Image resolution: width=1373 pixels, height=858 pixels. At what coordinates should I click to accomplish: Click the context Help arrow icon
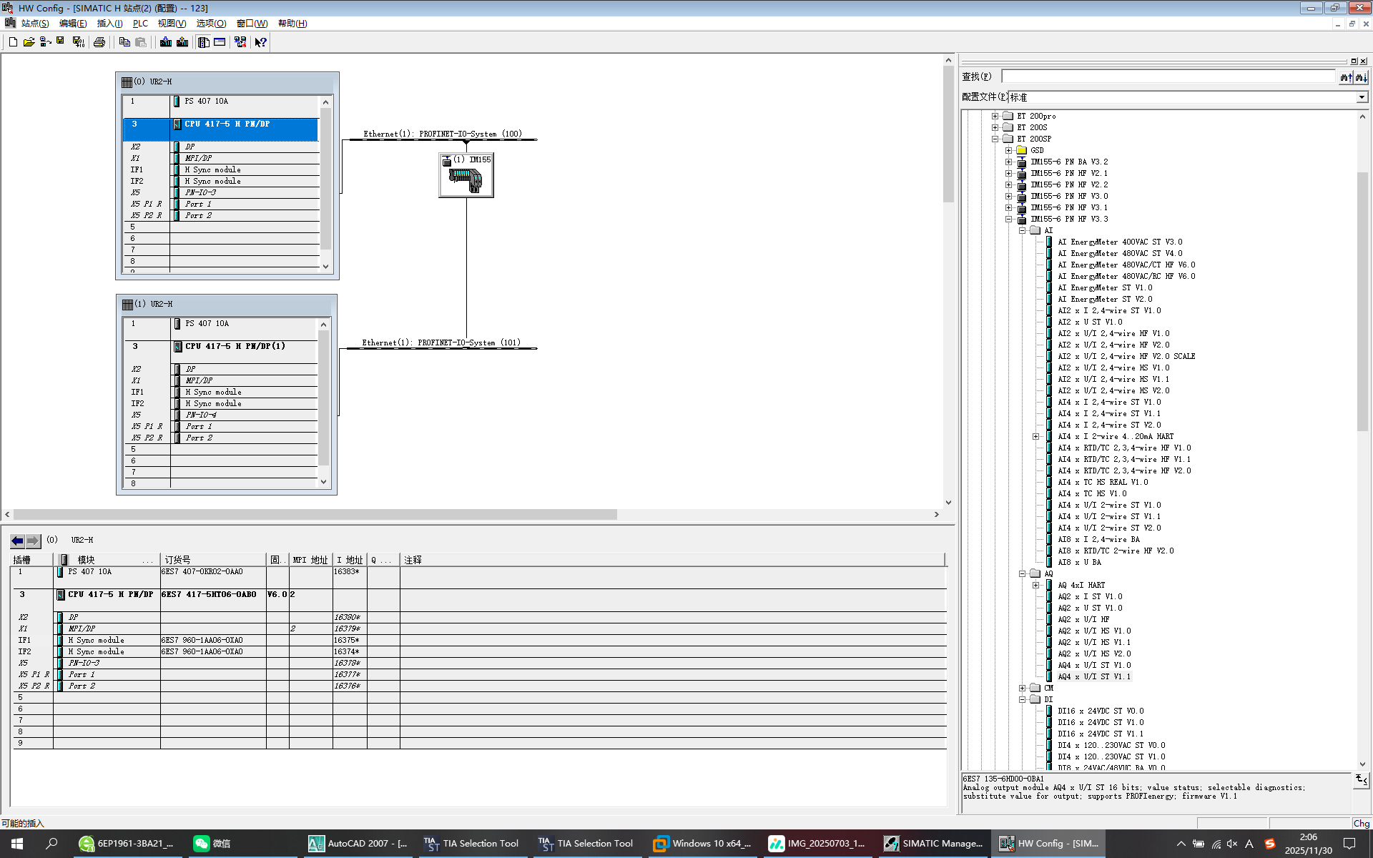pos(260,42)
